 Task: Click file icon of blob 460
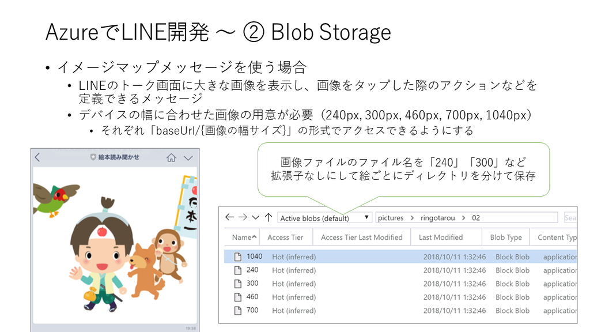(237, 297)
